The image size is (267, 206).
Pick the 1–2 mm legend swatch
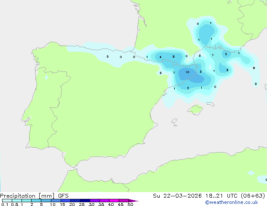coord(27,201)
